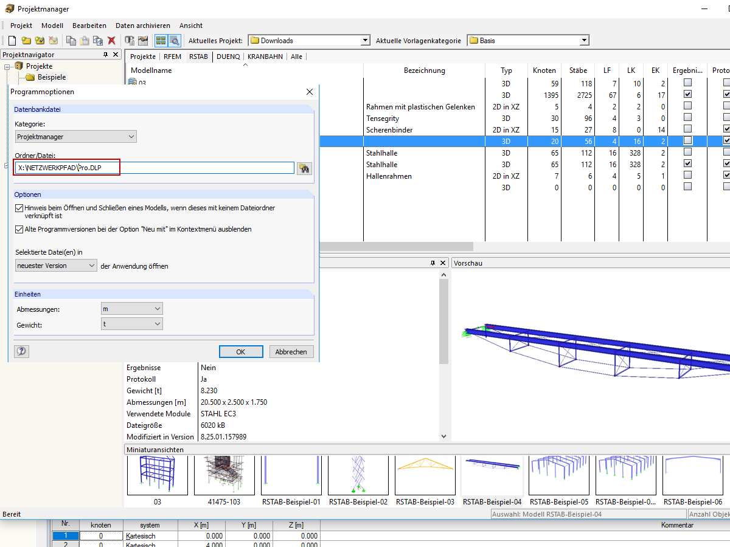The width and height of the screenshot is (730, 547).
Task: Click the paste clipboard toolbar icon
Action: (x=85, y=41)
